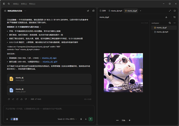Viewport: 179px width, 126px height.
Task: Expand the preview panel to fullscreen
Action: [x=170, y=11]
